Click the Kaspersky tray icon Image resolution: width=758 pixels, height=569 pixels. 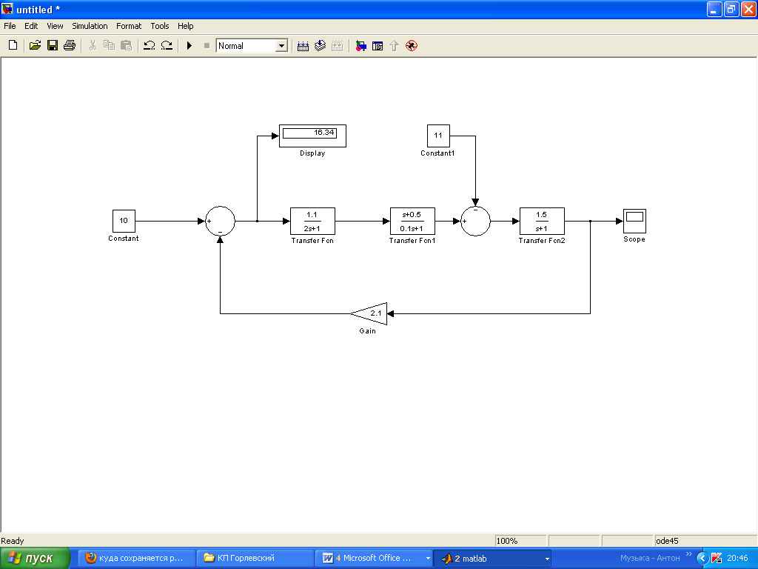pos(717,559)
